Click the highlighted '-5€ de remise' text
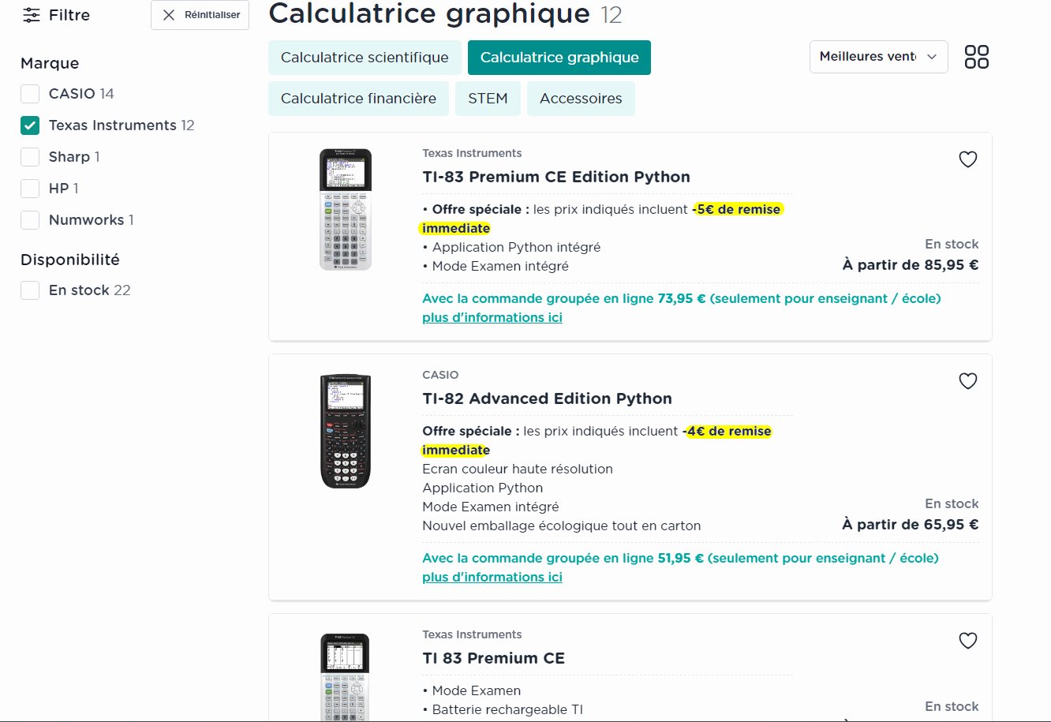This screenshot has width=1051, height=722. pyautogui.click(x=739, y=209)
